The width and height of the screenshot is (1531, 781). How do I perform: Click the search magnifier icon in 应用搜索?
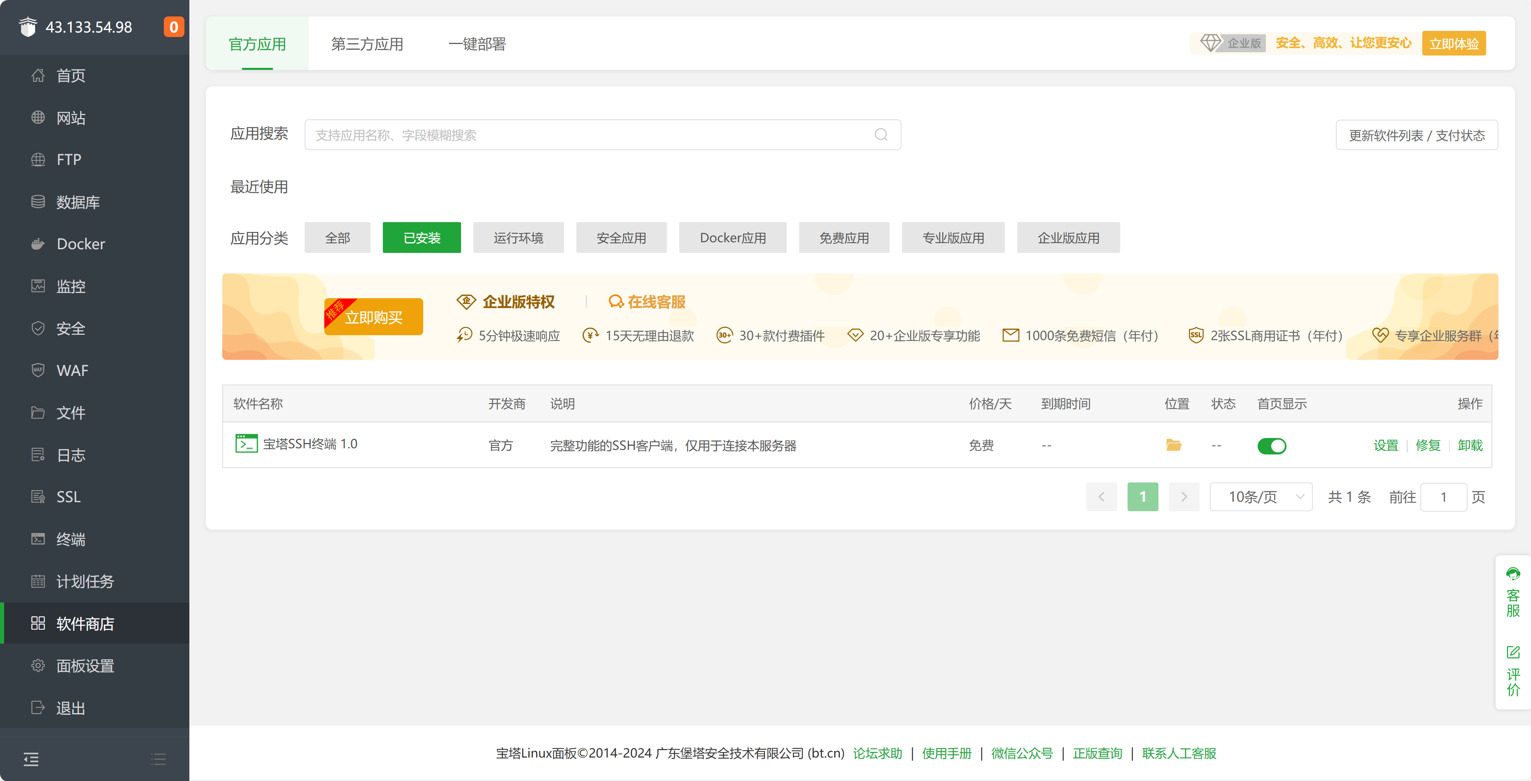pyautogui.click(x=881, y=135)
